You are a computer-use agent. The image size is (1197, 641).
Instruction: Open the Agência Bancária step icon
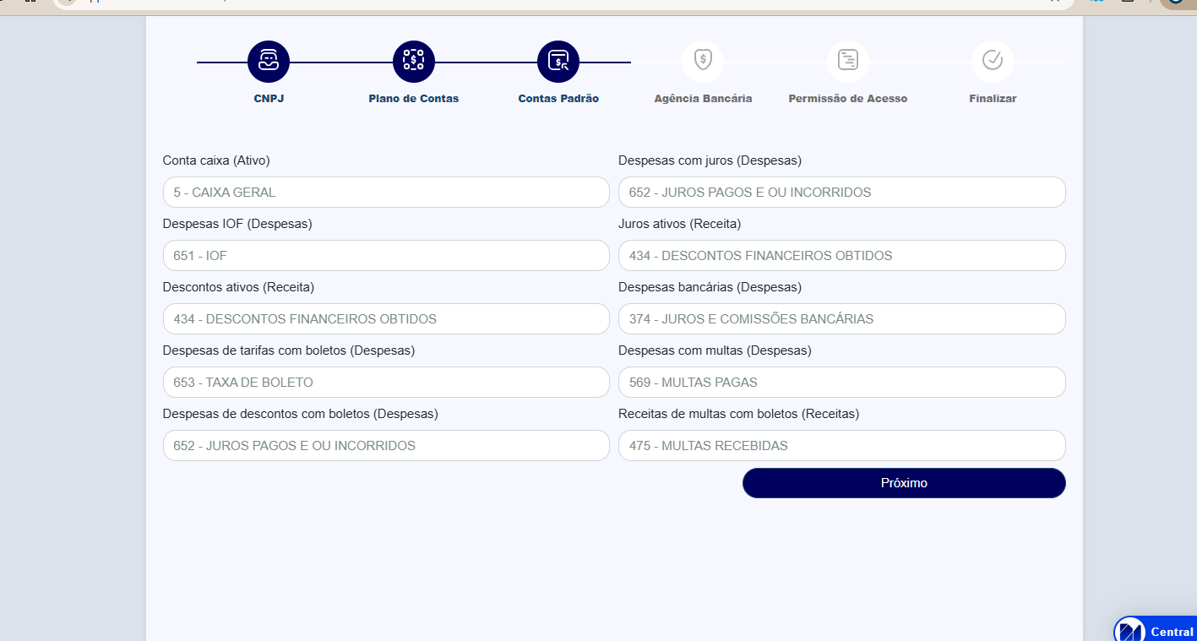[703, 62]
